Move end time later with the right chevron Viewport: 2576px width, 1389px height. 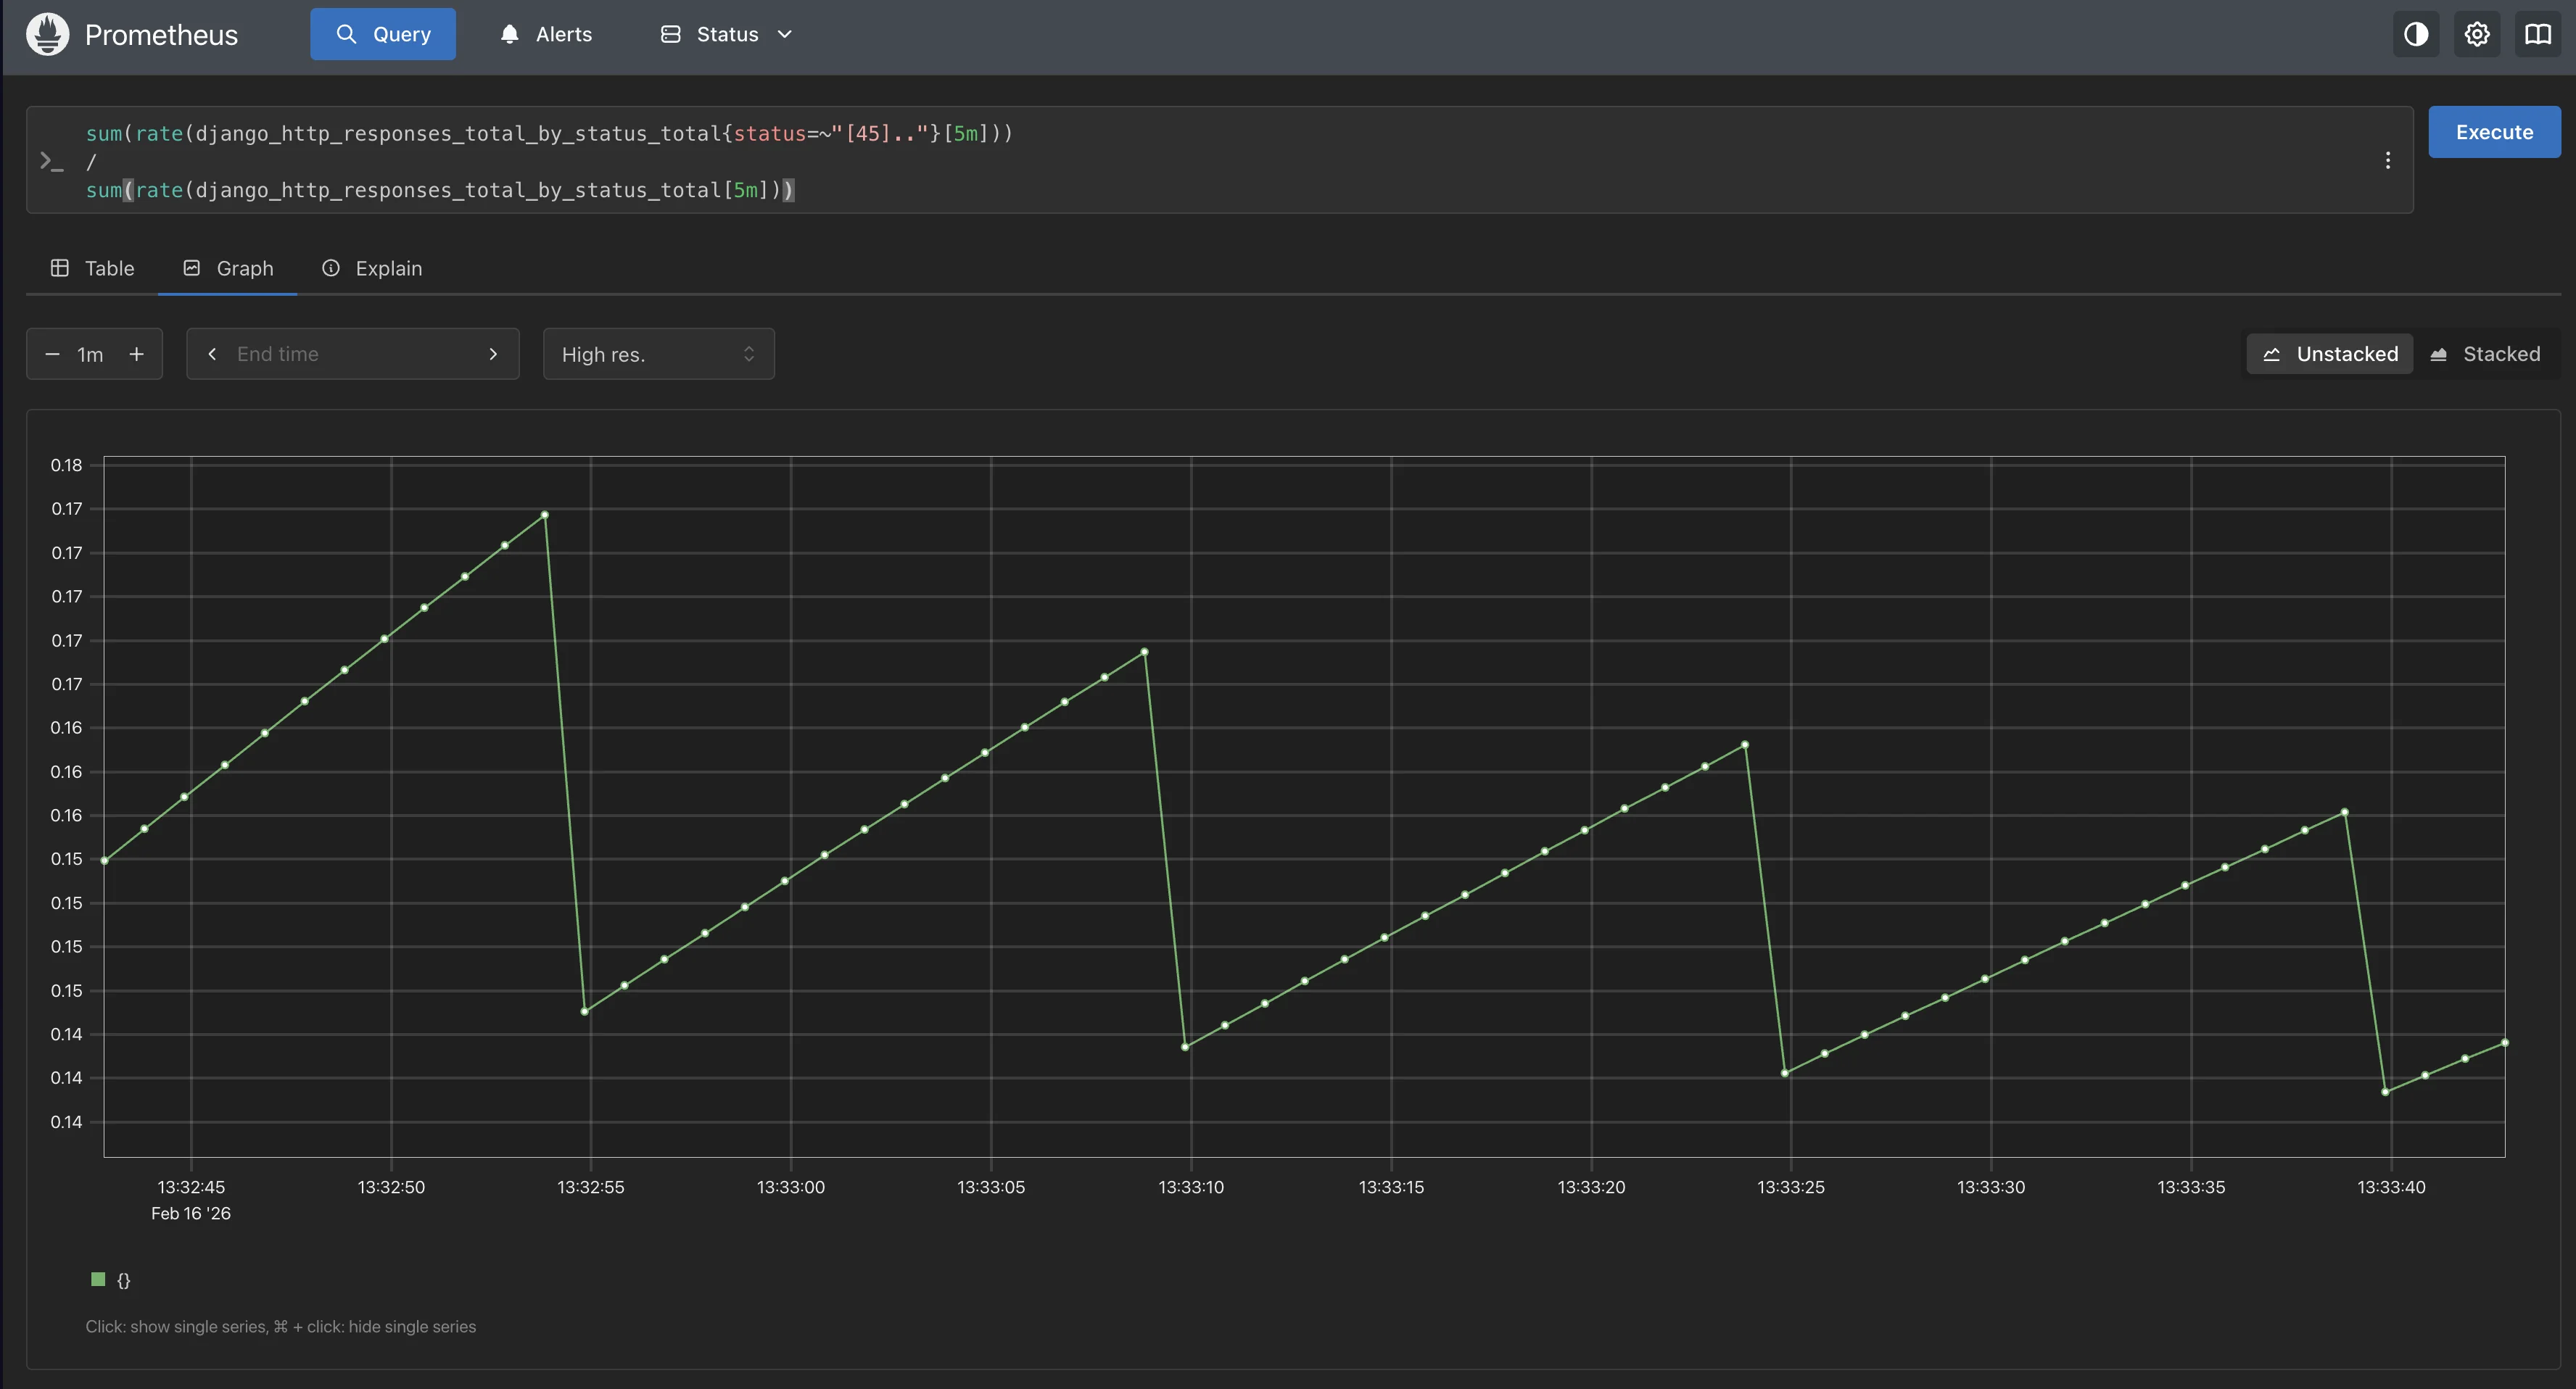pos(493,354)
